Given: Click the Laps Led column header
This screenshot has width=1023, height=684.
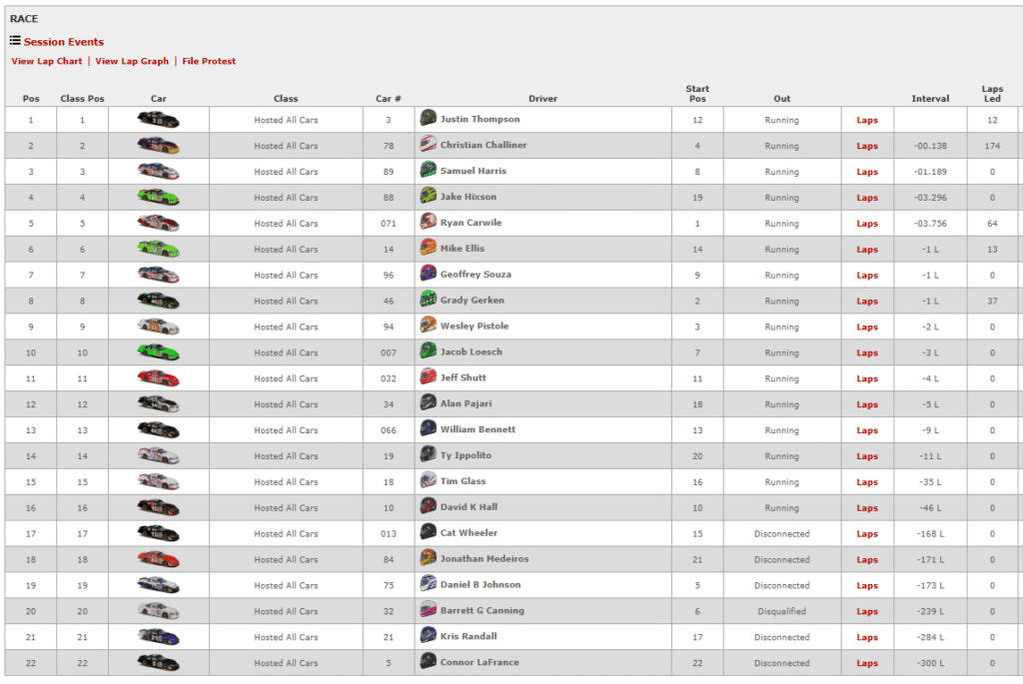Looking at the screenshot, I should [x=991, y=94].
